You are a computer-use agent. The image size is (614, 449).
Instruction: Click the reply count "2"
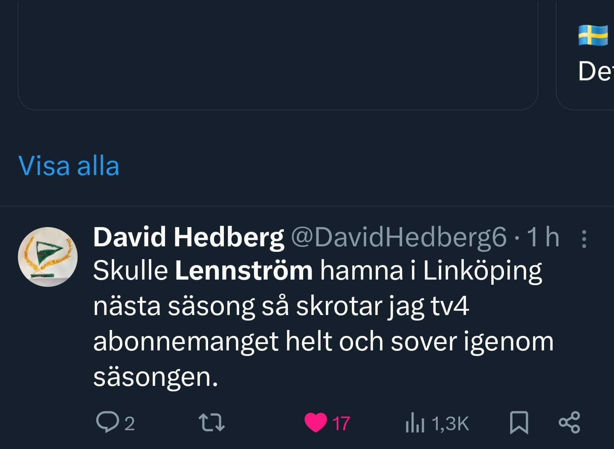click(130, 423)
